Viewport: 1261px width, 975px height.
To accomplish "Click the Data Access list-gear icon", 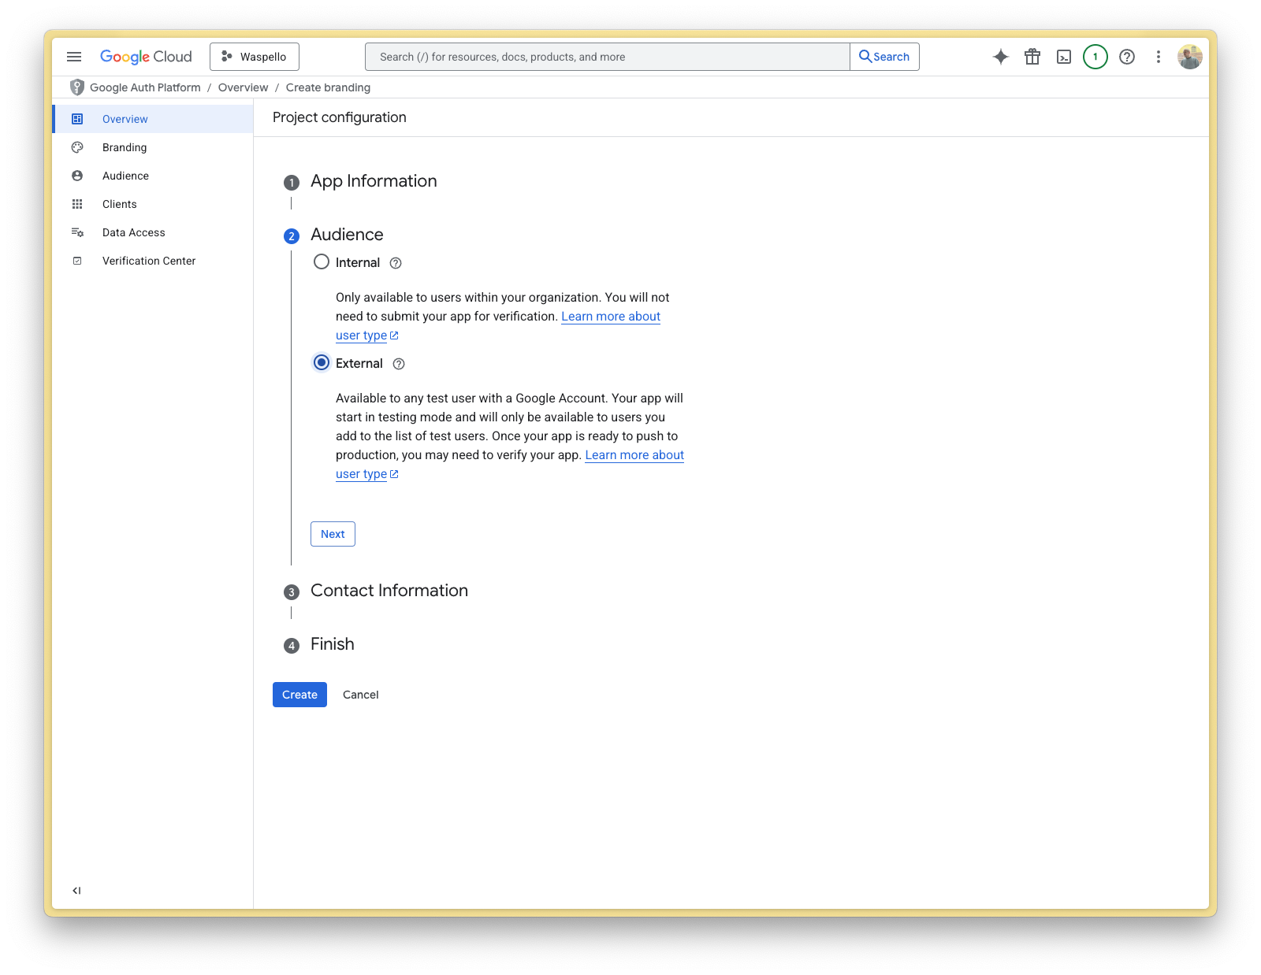I will [77, 232].
